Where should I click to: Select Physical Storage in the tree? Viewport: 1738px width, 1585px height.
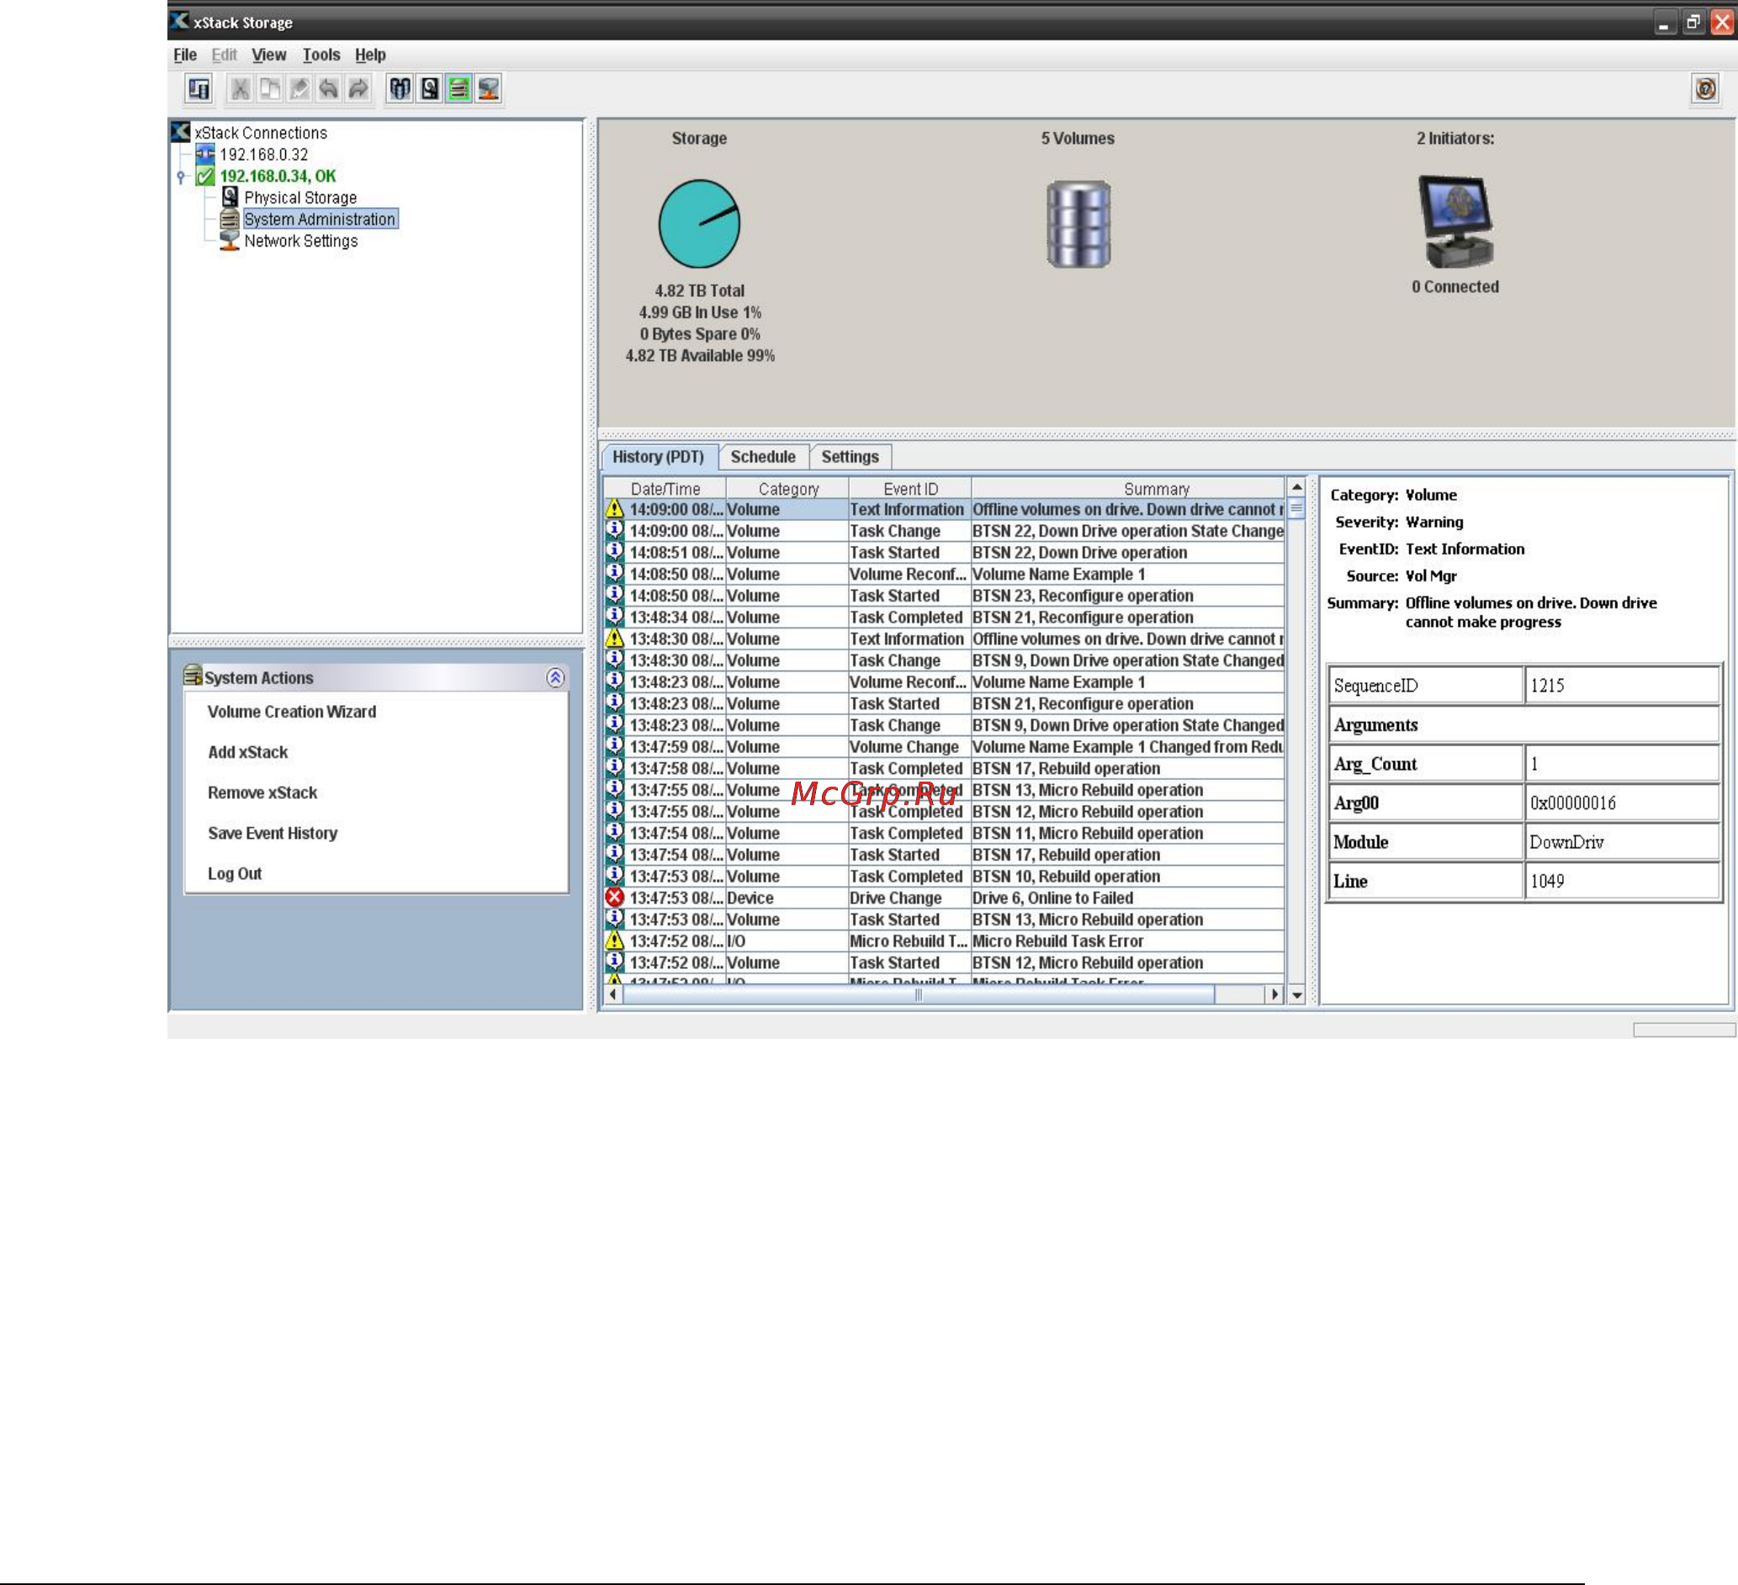(300, 198)
